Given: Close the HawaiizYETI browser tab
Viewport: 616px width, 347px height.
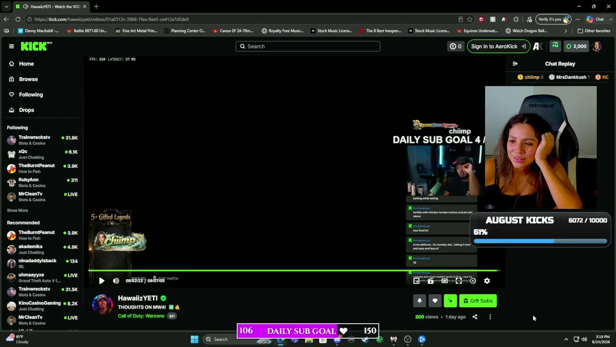Looking at the screenshot, I should 85,6.
